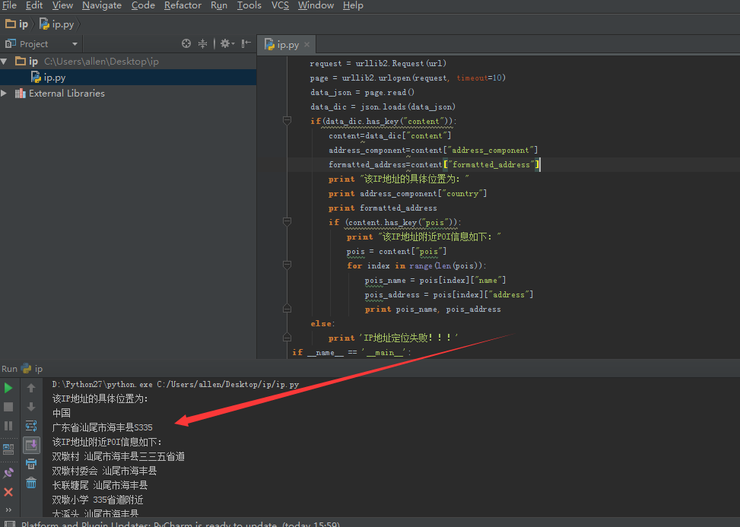Select ip.py file in project tree
The height and width of the screenshot is (527, 740).
pyautogui.click(x=53, y=78)
